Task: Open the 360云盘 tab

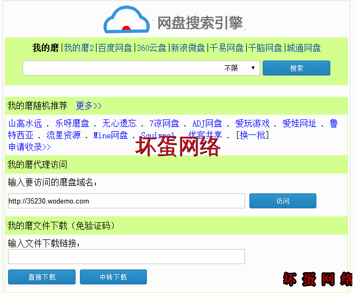Action: tap(151, 48)
